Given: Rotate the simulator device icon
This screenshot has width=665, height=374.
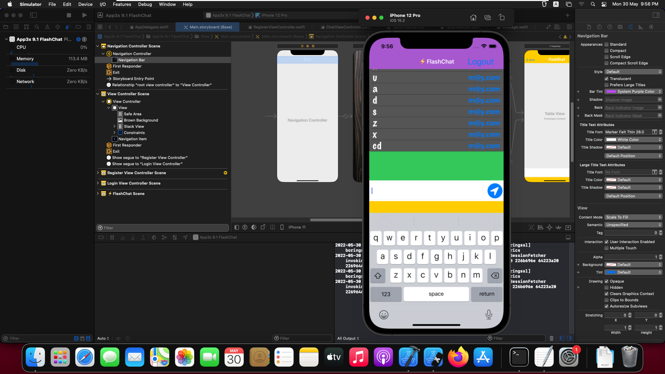Looking at the screenshot, I should tap(502, 18).
